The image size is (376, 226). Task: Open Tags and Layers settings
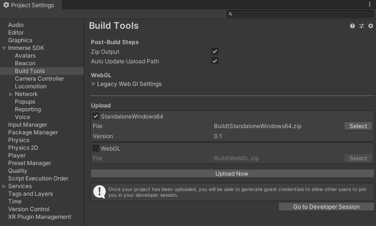click(x=30, y=194)
